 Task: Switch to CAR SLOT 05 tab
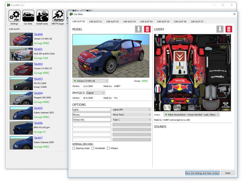tap(163, 22)
